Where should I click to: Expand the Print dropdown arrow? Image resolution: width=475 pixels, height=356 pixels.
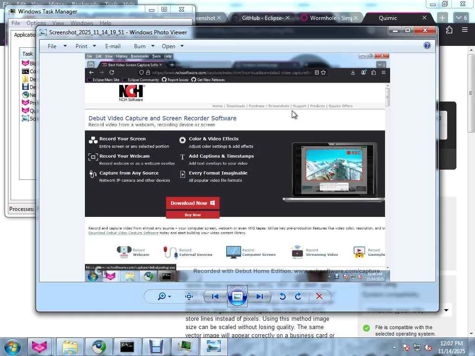click(94, 46)
